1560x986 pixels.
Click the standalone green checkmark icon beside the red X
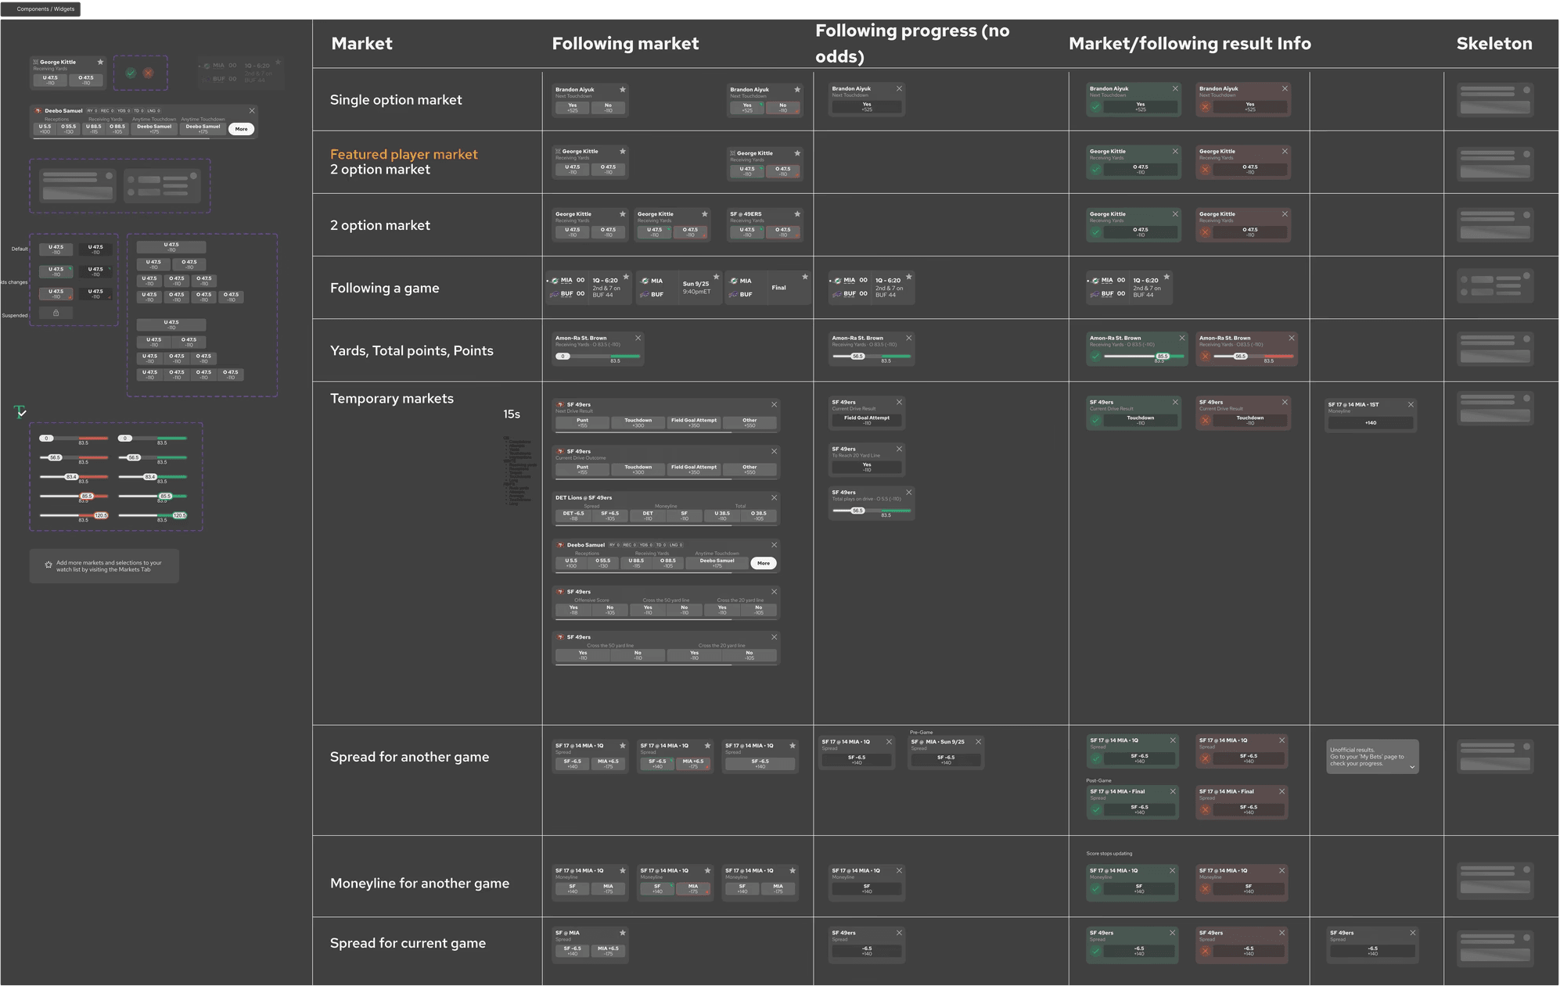[x=131, y=73]
